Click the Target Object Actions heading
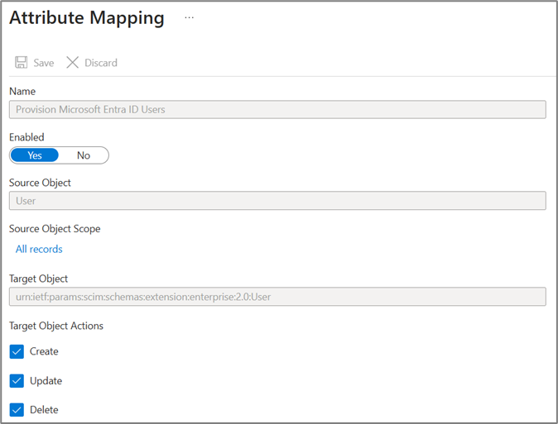The height and width of the screenshot is (424, 558). 56,326
